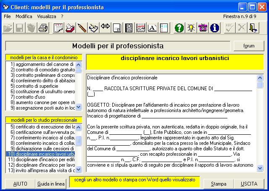Click the light bulb tips icon
This screenshot has width=269, height=191.
click(191, 28)
